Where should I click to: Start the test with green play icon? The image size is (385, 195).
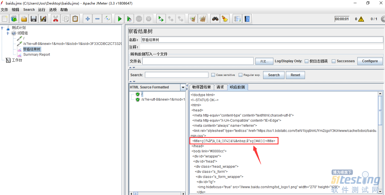(x=120, y=19)
